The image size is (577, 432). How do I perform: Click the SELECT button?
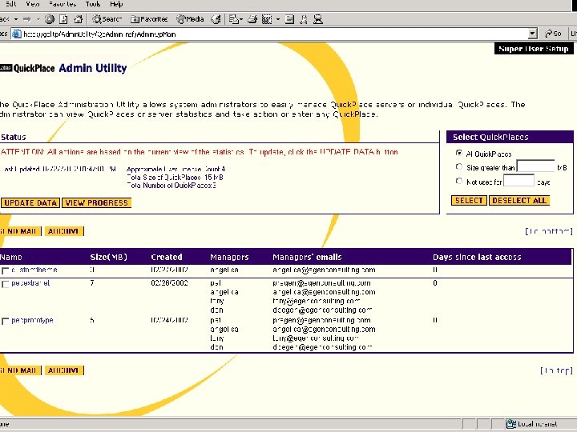[x=469, y=201]
